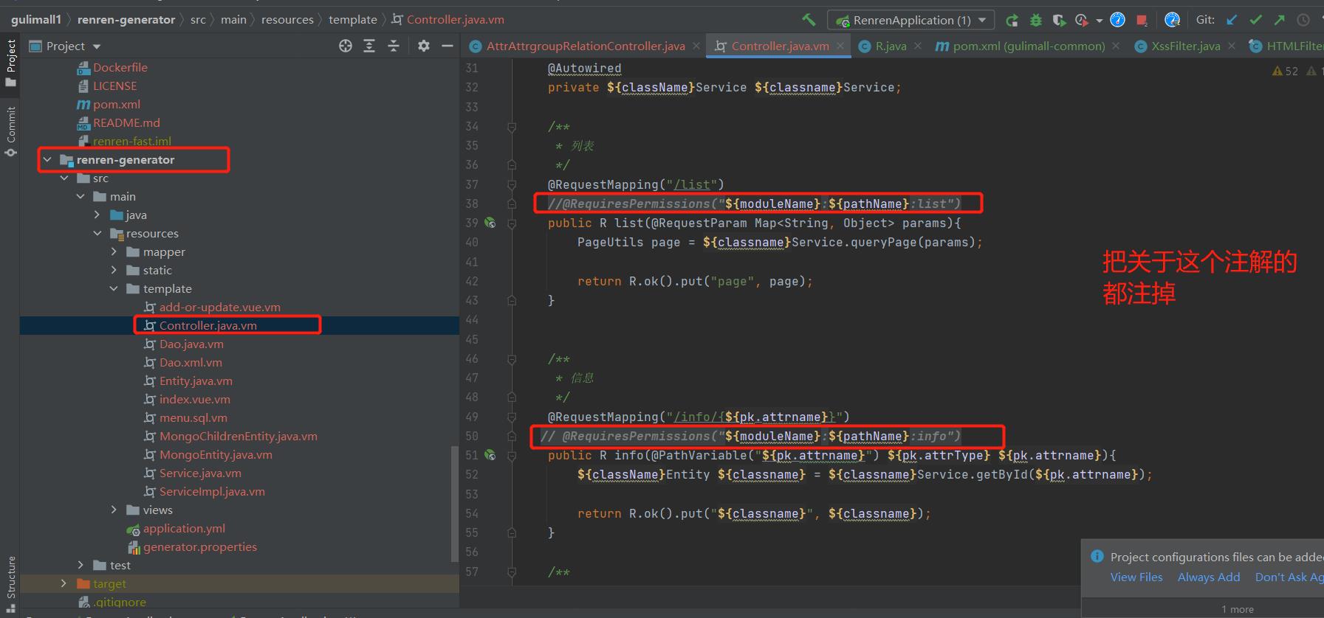
Task: Click the '1 more' notification link
Action: [1238, 609]
